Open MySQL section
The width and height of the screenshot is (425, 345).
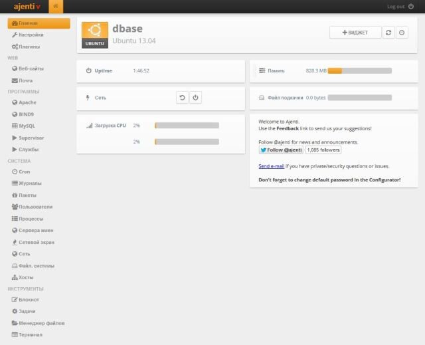pos(23,126)
